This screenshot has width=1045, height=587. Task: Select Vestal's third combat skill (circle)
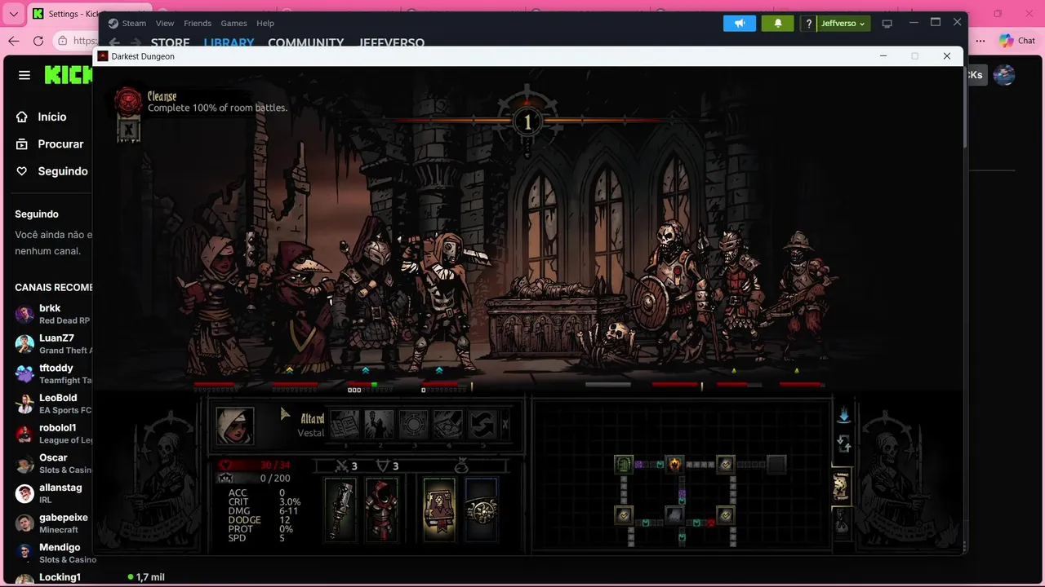(x=413, y=425)
